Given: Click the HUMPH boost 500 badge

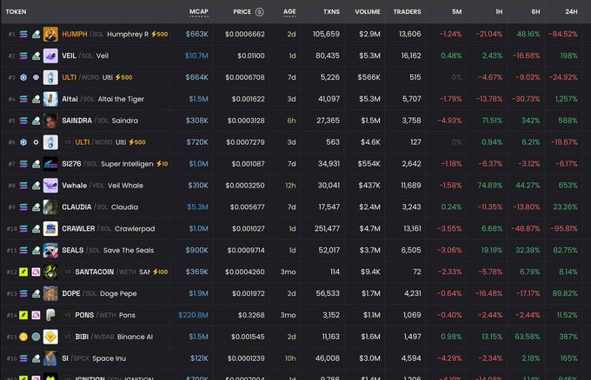Looking at the screenshot, I should click(159, 34).
